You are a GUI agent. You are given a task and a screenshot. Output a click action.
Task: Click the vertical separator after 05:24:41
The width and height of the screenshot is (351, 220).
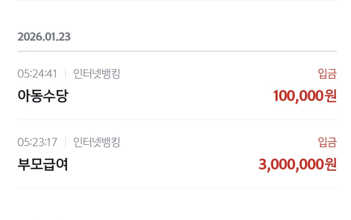pos(65,74)
